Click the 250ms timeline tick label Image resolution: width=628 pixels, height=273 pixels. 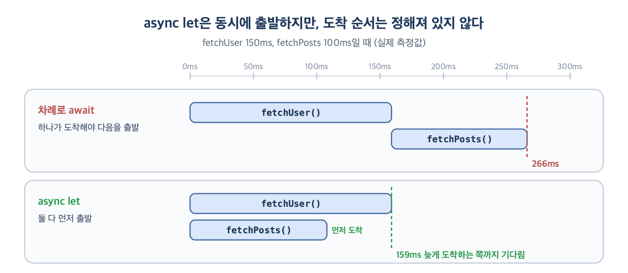tap(507, 67)
